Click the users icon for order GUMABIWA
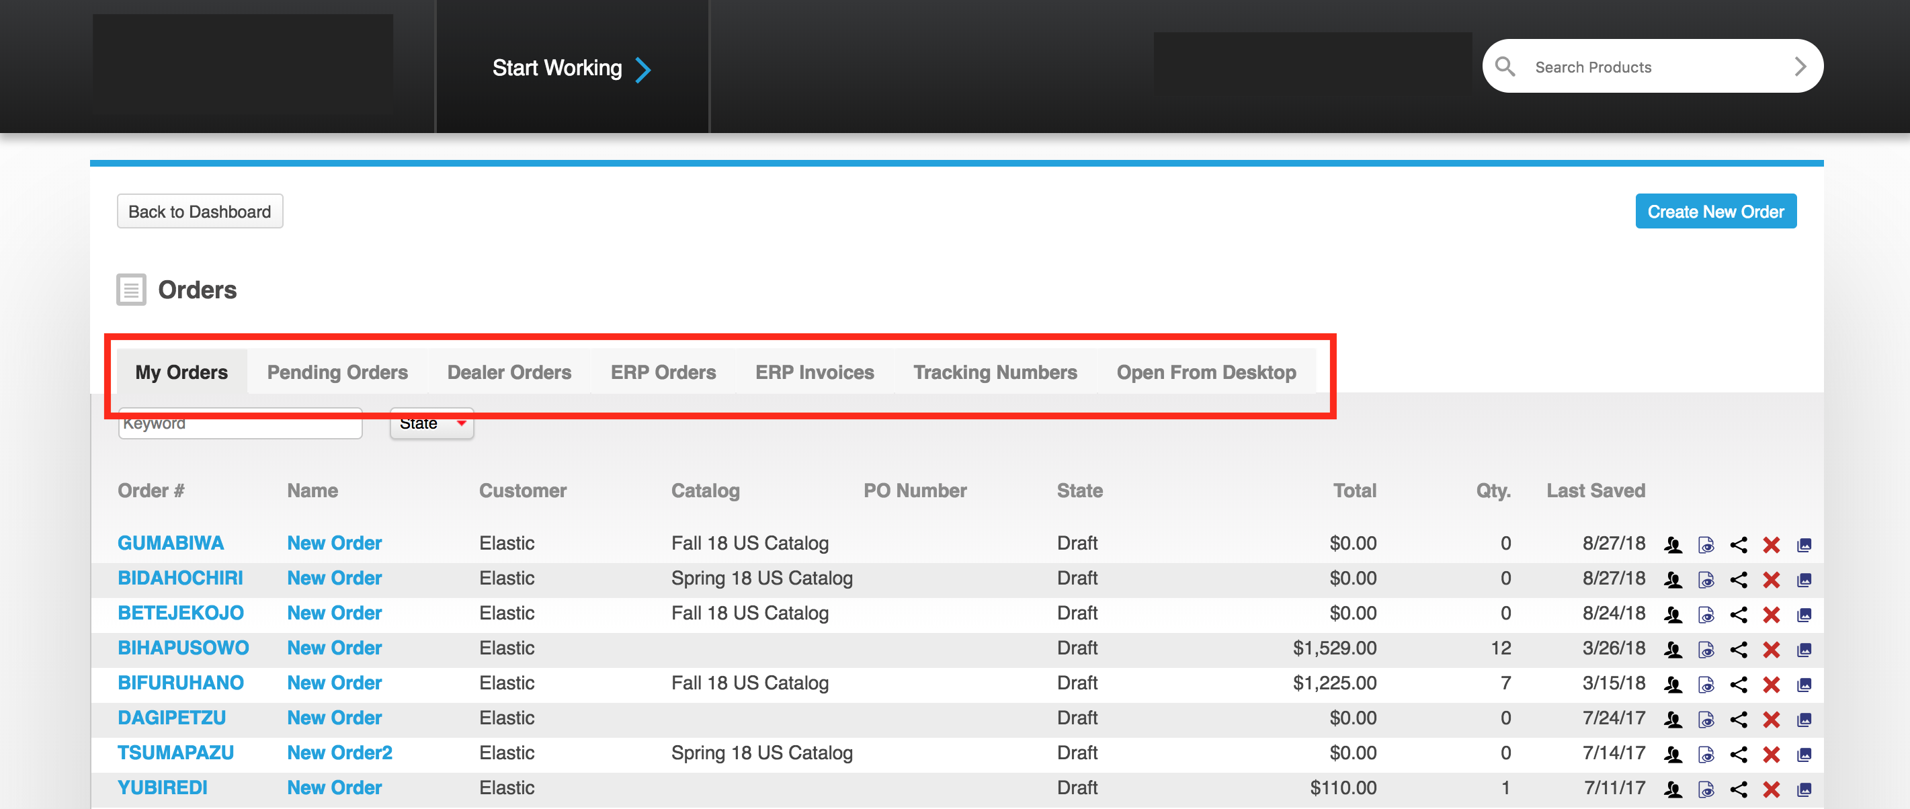Viewport: 1910px width, 809px height. [1673, 545]
